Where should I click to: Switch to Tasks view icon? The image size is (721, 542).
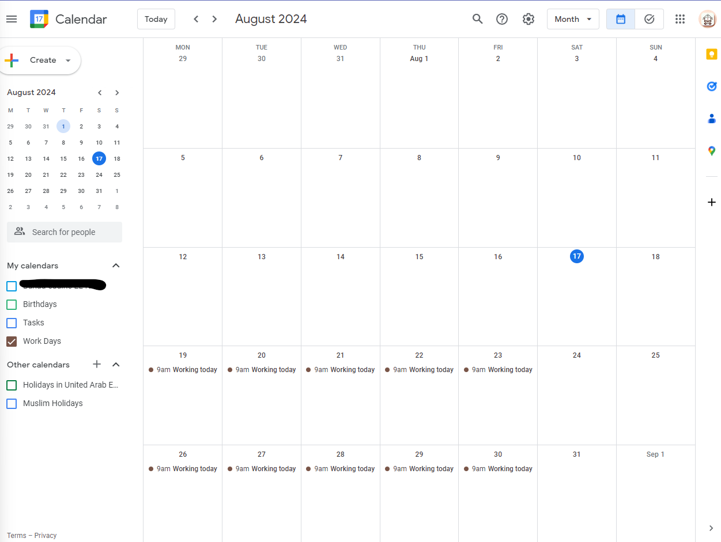pos(649,19)
